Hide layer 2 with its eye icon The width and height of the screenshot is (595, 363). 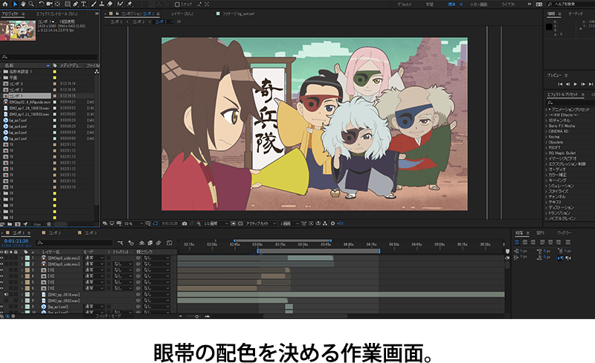(x=2, y=264)
